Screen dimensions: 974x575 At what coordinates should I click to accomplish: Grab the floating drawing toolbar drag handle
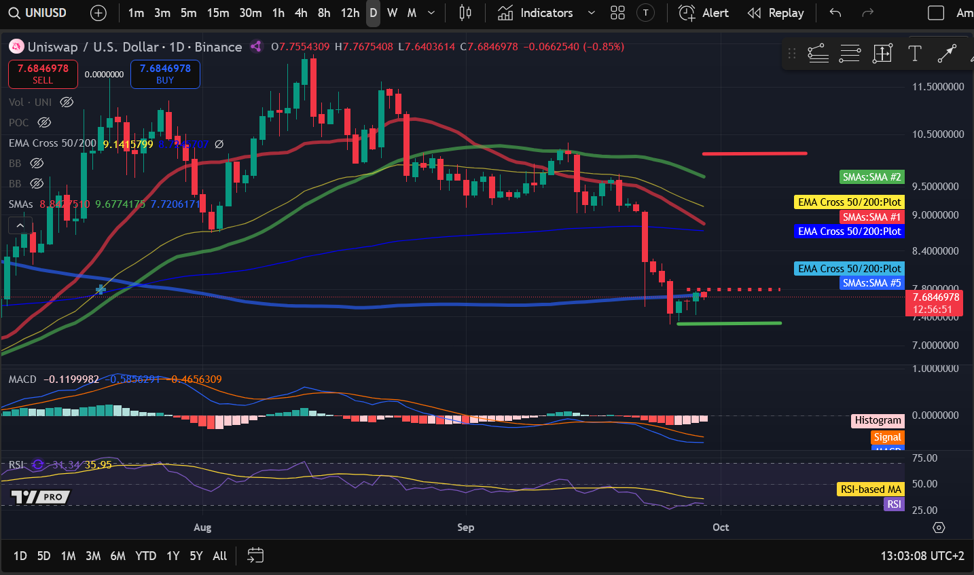[792, 54]
